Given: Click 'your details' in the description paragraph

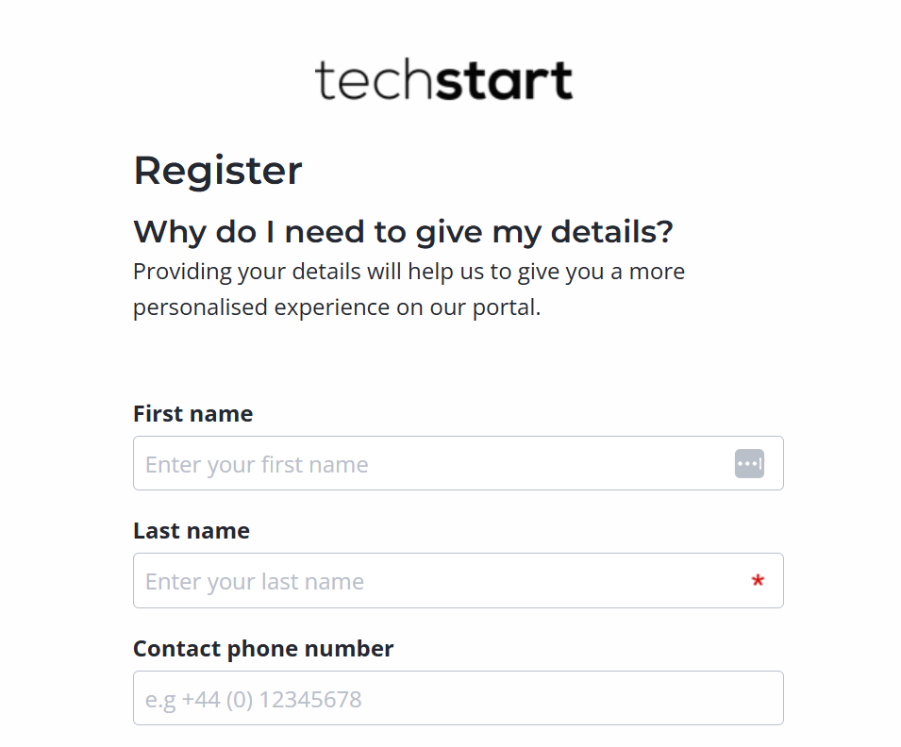Looking at the screenshot, I should [x=301, y=272].
